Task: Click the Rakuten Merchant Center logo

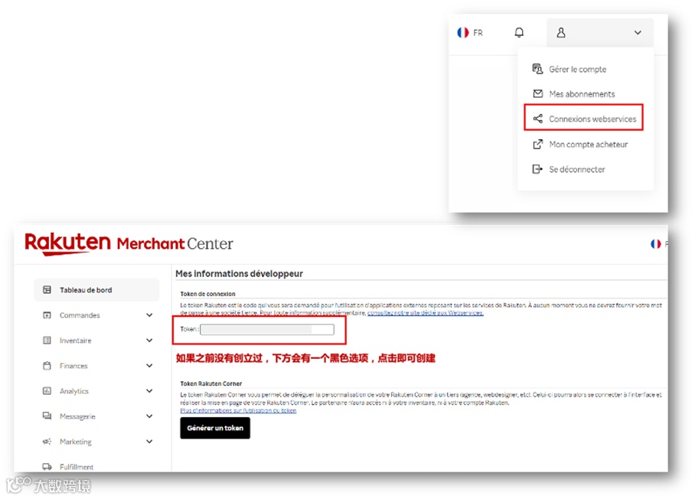Action: (x=129, y=243)
